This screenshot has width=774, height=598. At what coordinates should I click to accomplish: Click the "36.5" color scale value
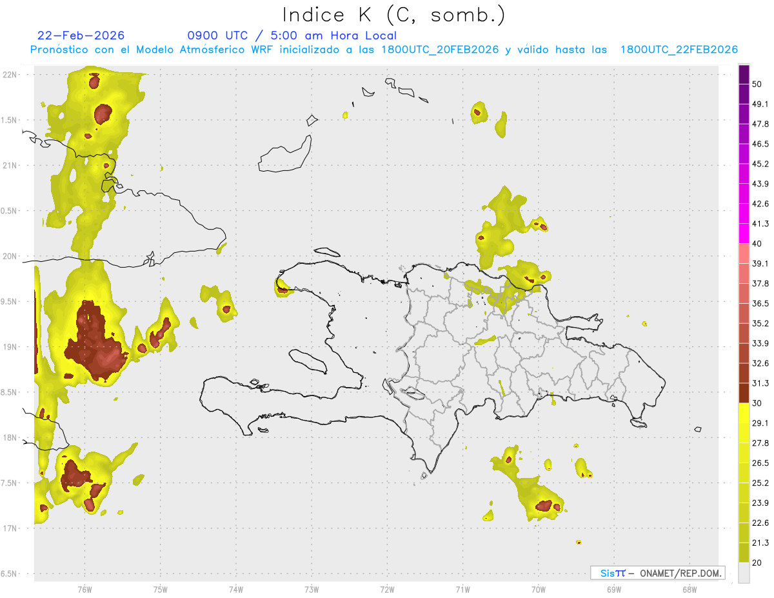point(760,303)
